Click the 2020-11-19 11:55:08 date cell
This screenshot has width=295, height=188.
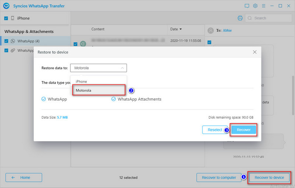tap(186, 41)
